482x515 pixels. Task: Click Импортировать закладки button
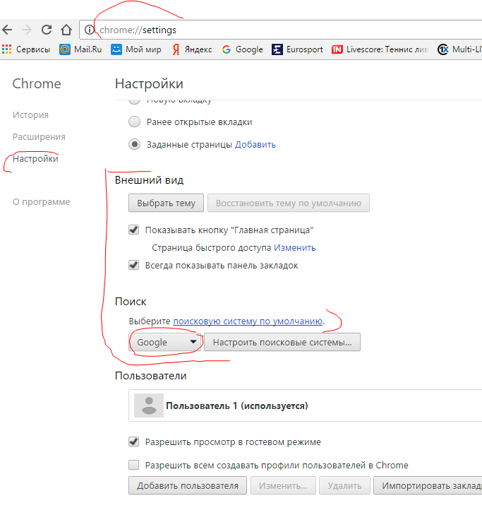428,485
